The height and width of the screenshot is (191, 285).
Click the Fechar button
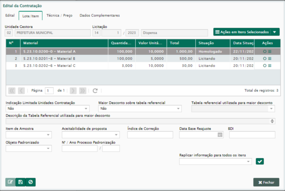pos(266,182)
